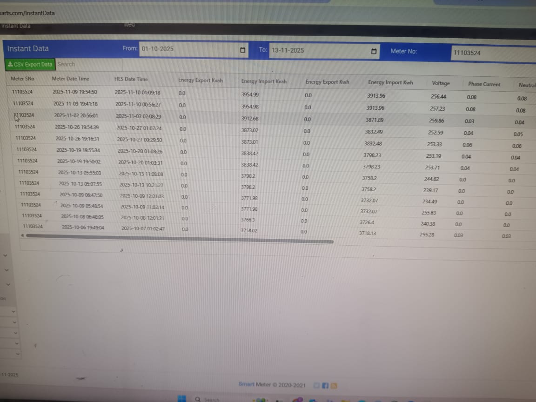Click the To date field 13-11-2025
This screenshot has width=536, height=402.
coord(324,51)
